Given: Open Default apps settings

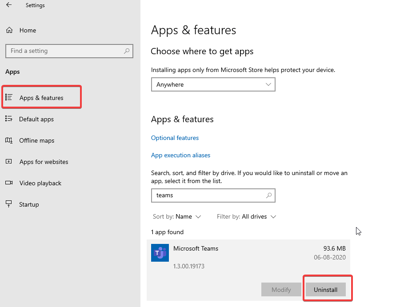Looking at the screenshot, I should tap(36, 119).
